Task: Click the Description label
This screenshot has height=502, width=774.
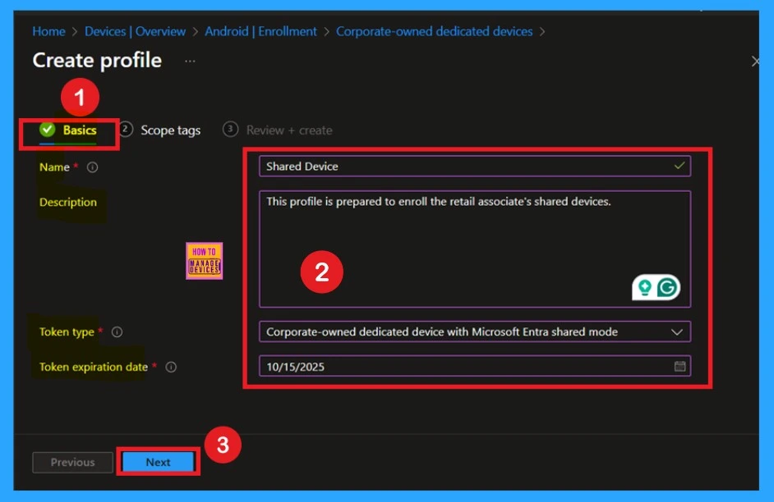Action: click(x=68, y=203)
